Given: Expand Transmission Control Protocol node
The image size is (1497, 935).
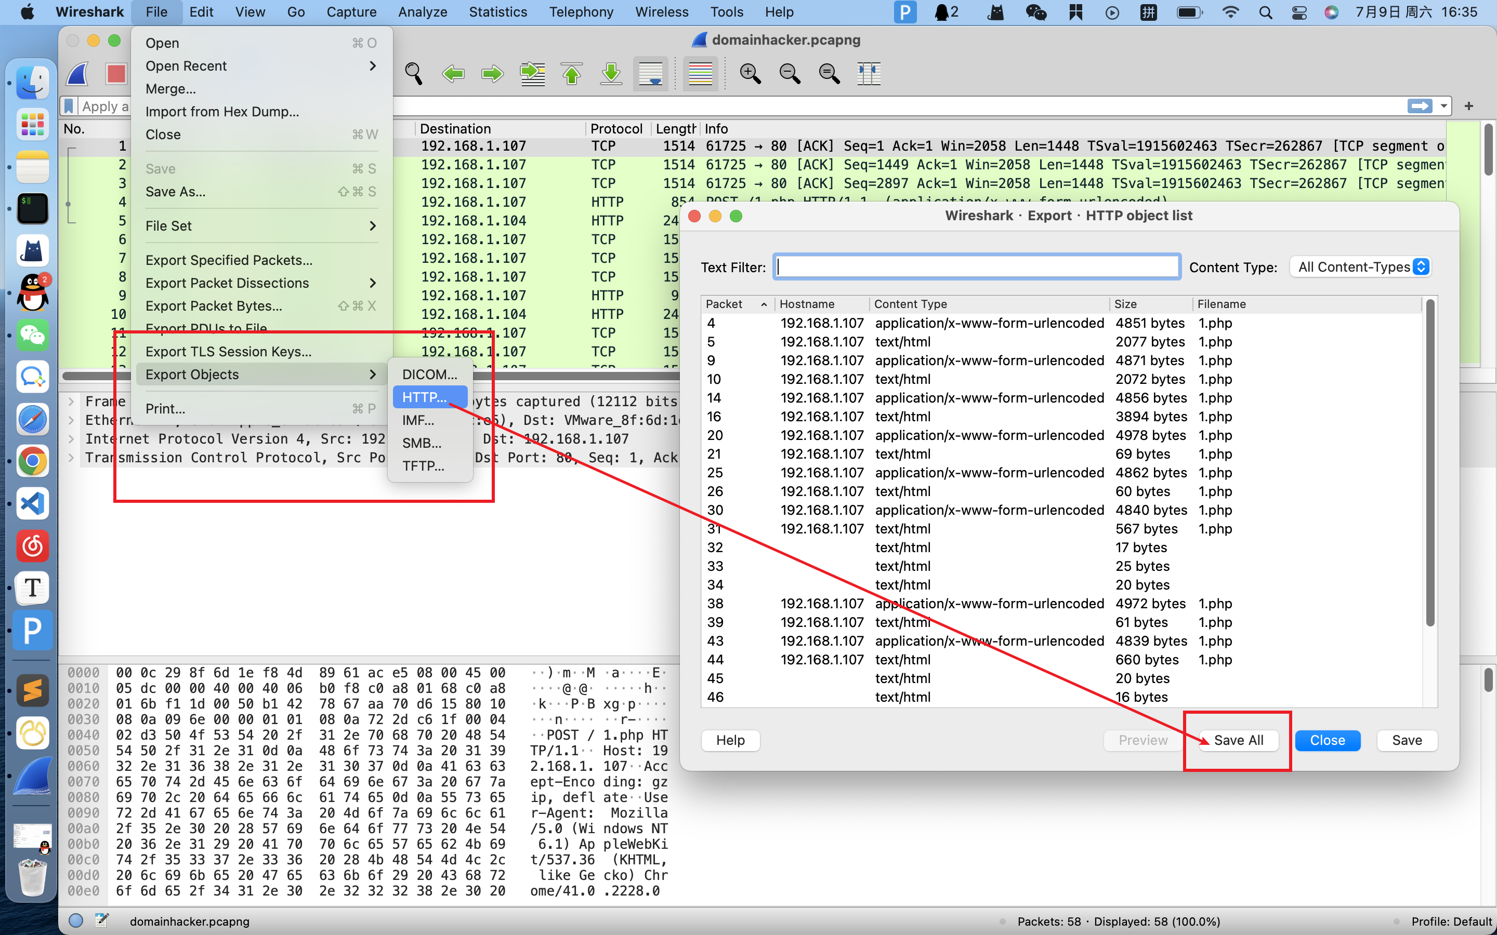Looking at the screenshot, I should [71, 458].
